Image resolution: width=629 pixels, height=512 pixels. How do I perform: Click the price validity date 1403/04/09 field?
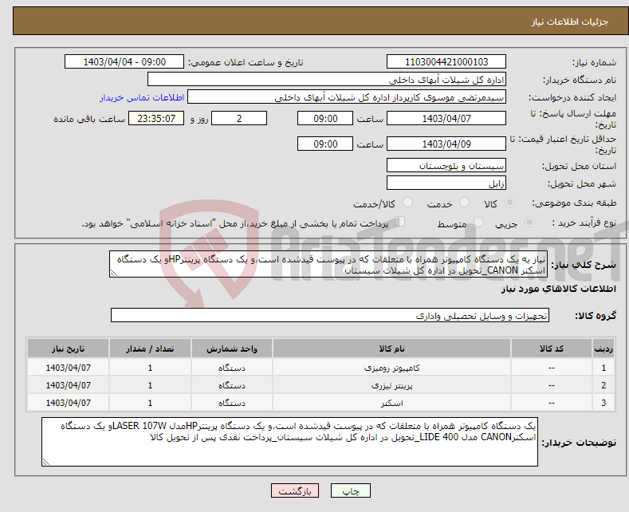tap(446, 144)
